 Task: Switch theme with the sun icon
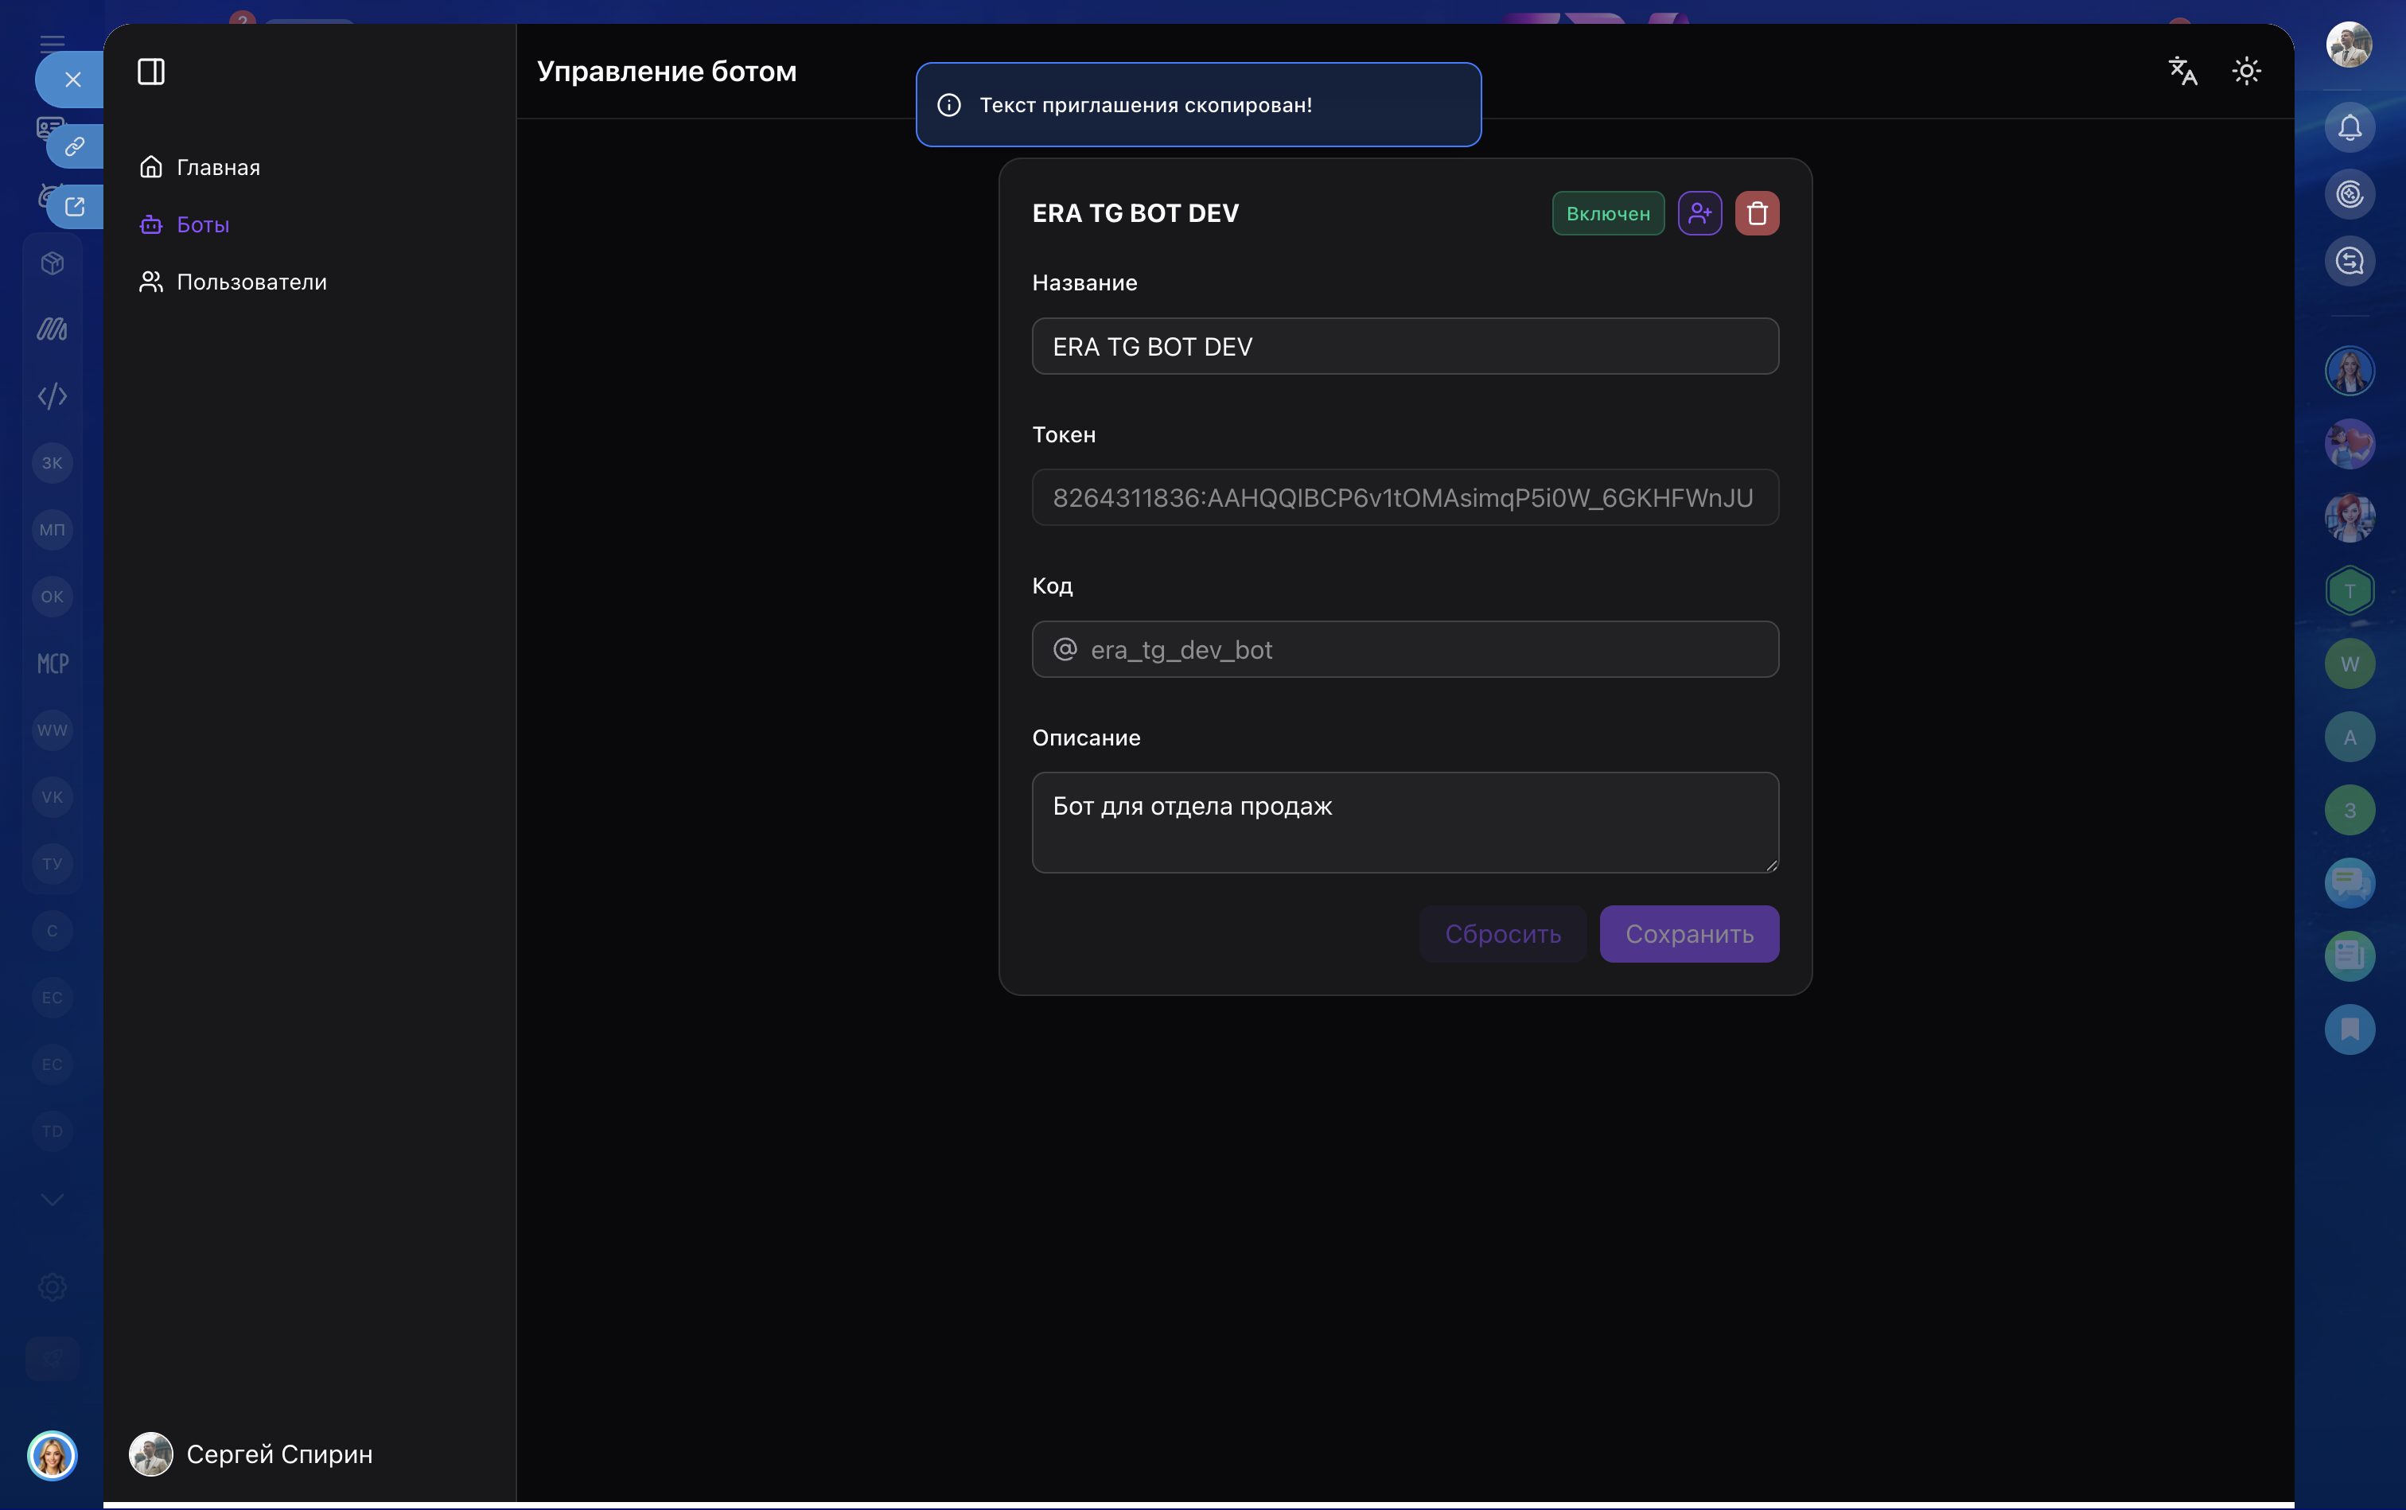click(2246, 71)
